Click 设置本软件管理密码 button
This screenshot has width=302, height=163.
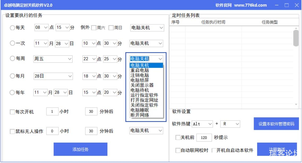276,124
